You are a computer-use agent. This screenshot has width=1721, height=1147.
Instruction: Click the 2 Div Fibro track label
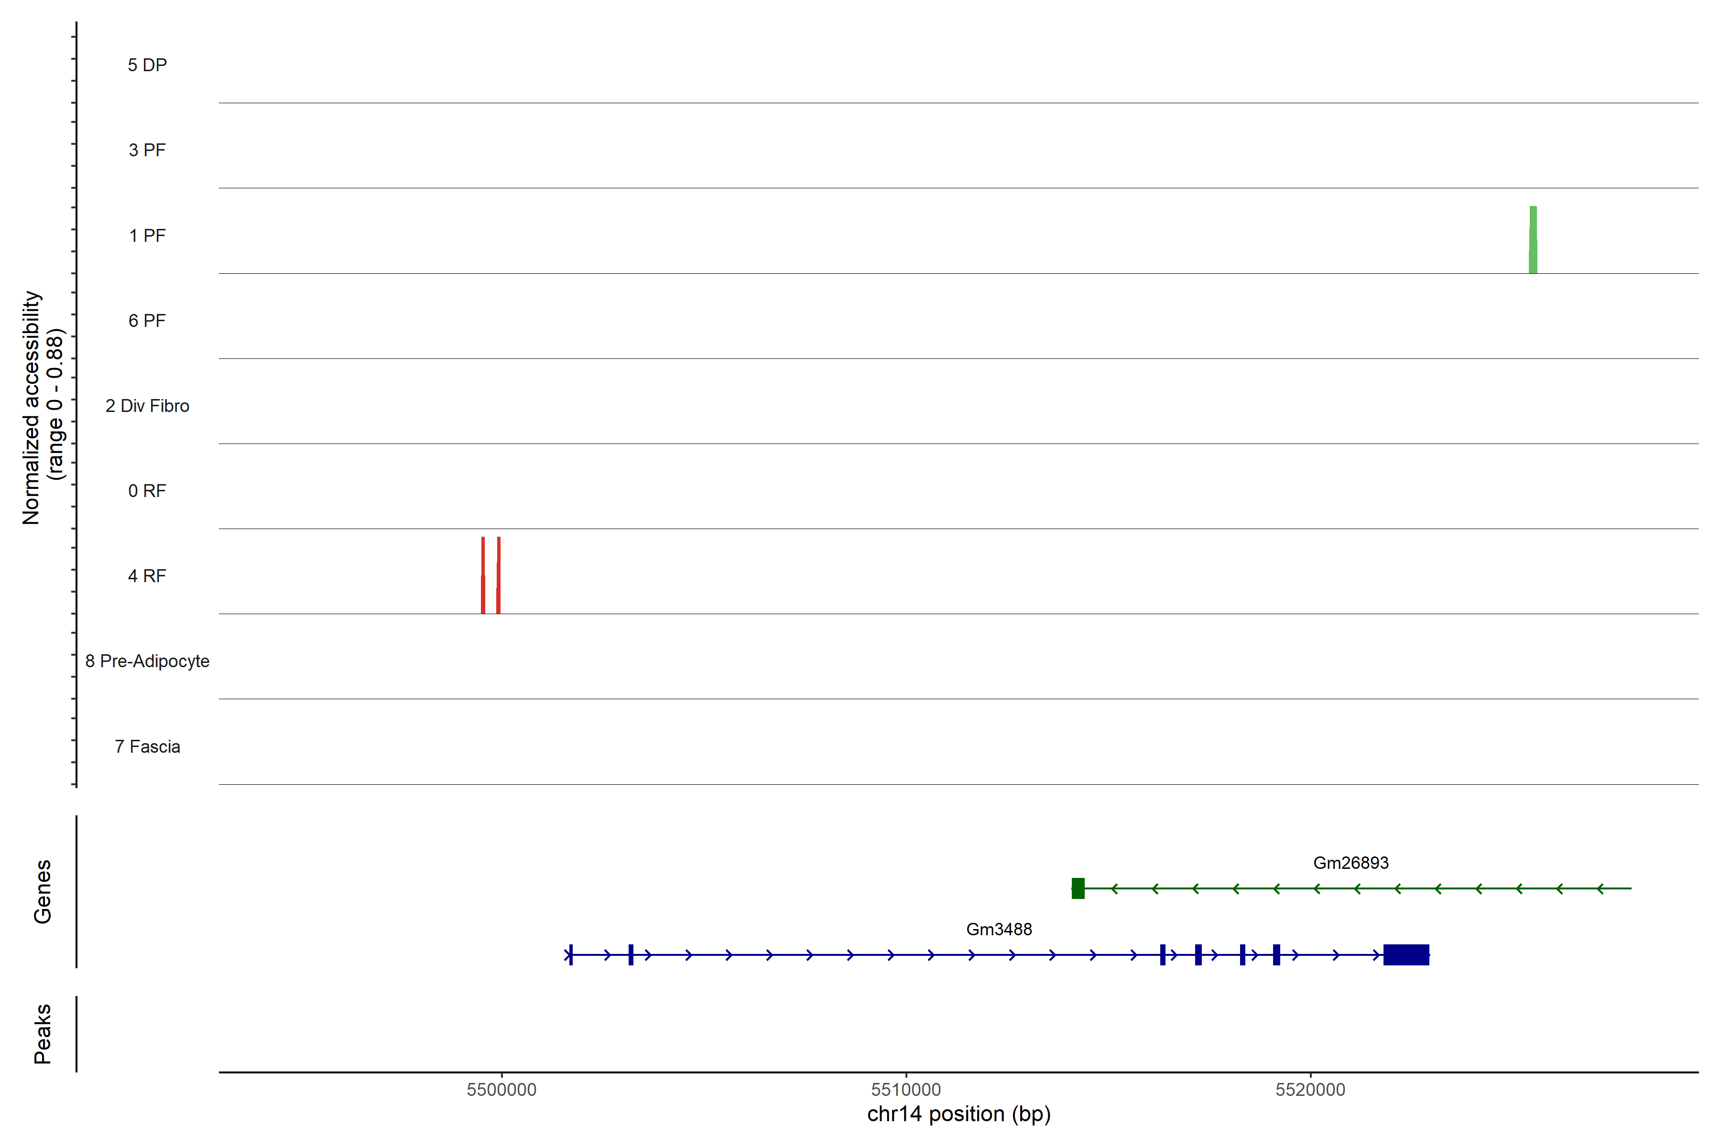click(147, 406)
